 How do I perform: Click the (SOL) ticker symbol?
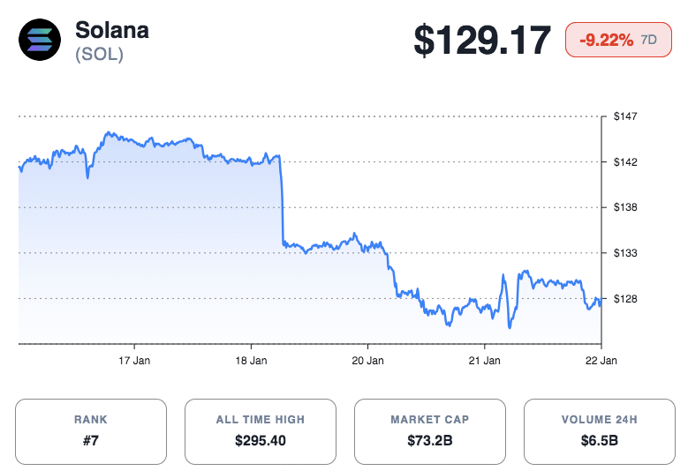(x=99, y=54)
